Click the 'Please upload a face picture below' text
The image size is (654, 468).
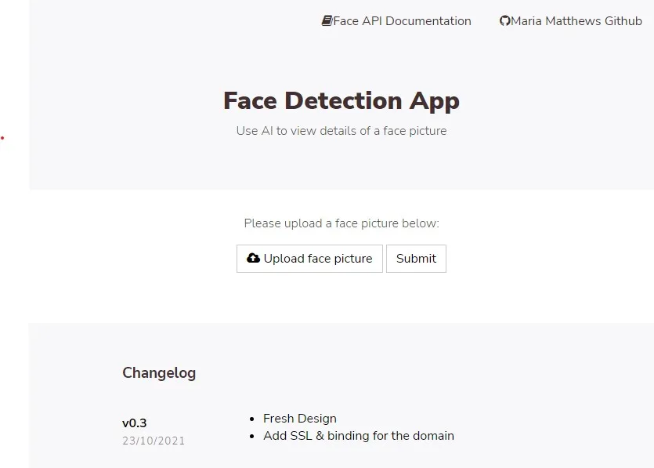341,223
